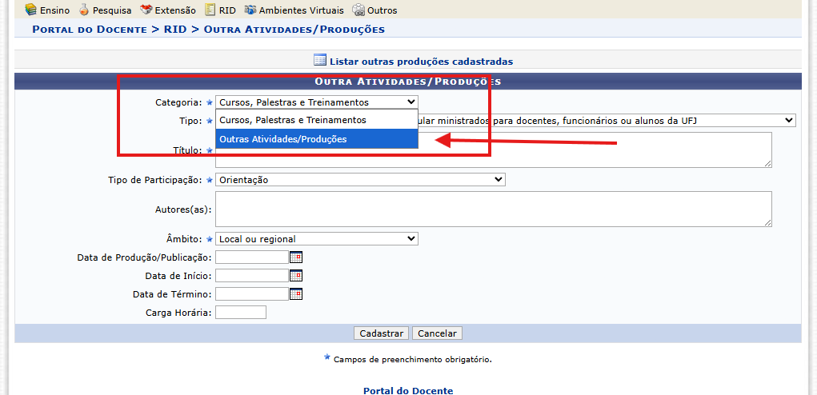Click the RID document icon
This screenshot has height=395, width=817.
point(210,10)
